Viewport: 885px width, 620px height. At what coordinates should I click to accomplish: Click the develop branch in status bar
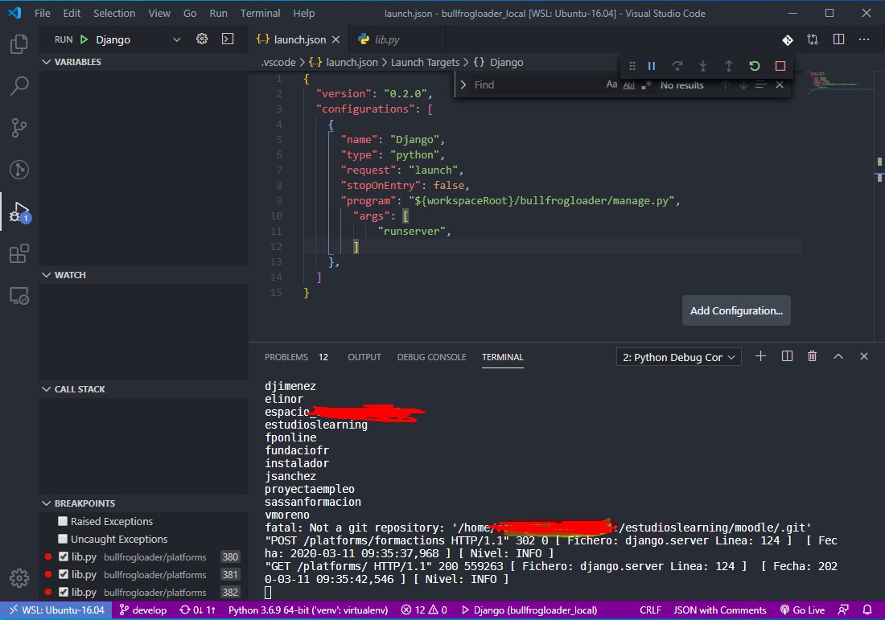pyautogui.click(x=143, y=610)
